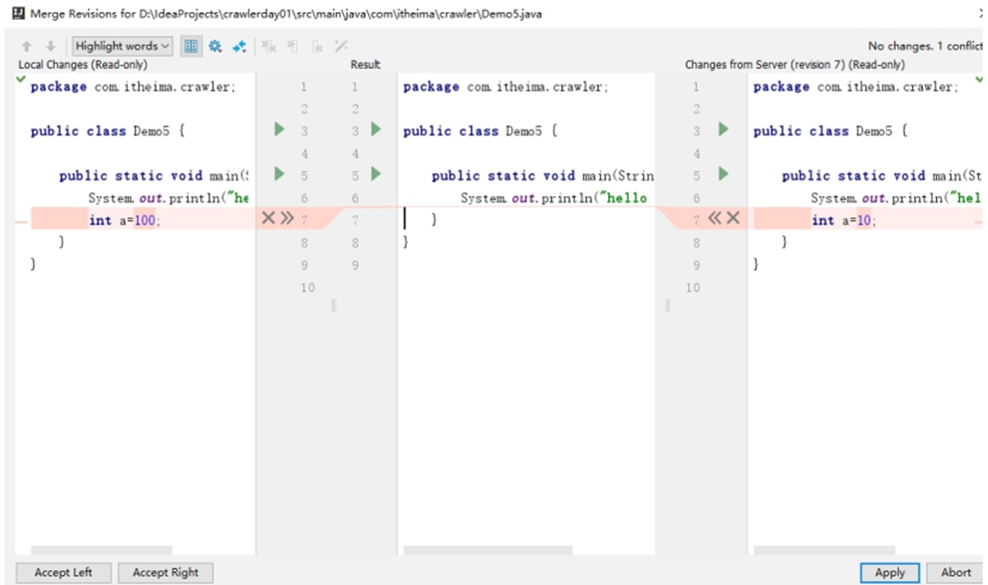
Task: Apply non-conflicting changes from right side
Action: click(317, 46)
